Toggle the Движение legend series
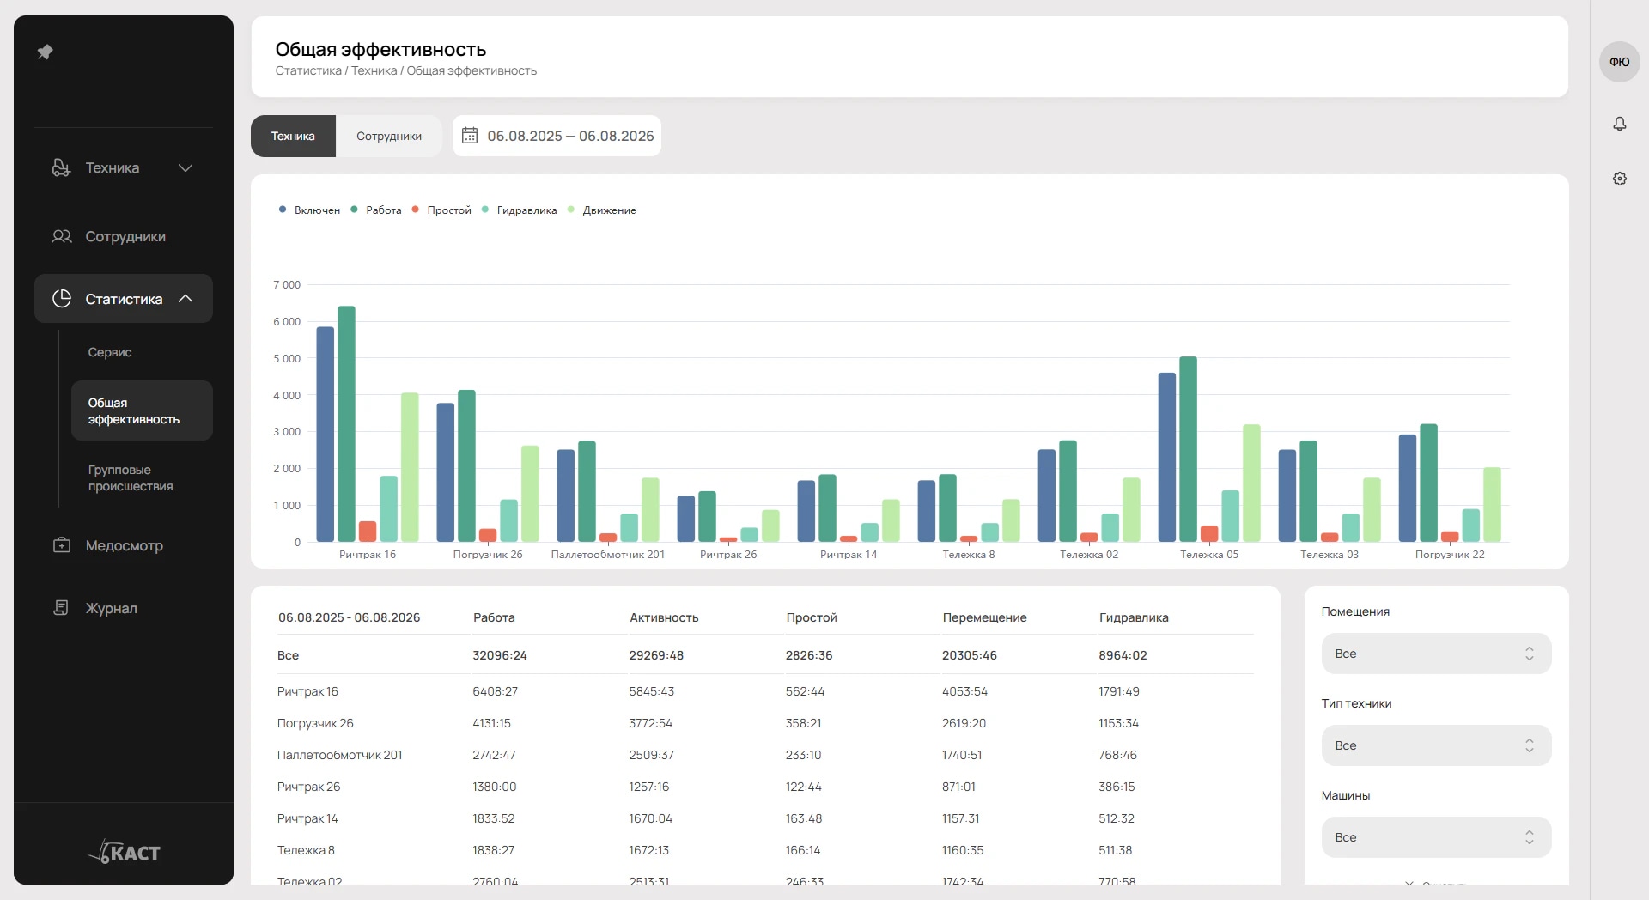 (x=602, y=210)
